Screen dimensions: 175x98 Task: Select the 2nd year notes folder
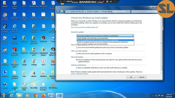point(24,17)
